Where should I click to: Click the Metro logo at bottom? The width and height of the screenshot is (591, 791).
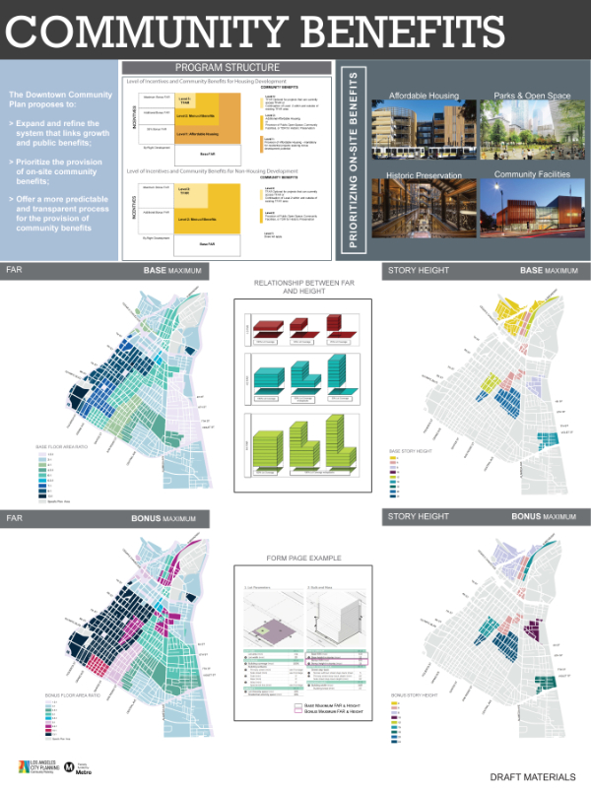pos(78,768)
